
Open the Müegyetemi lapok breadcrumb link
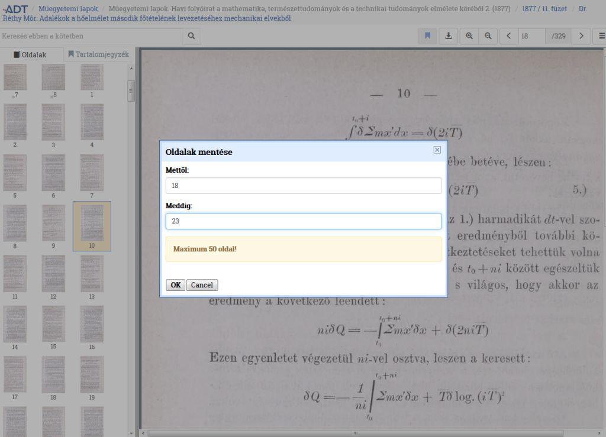68,8
